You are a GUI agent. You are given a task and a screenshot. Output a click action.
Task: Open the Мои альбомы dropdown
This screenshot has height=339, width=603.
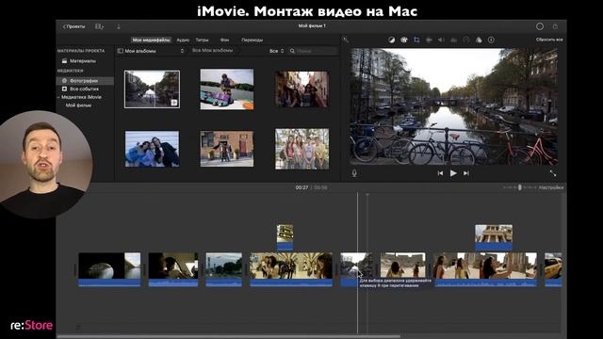point(151,51)
